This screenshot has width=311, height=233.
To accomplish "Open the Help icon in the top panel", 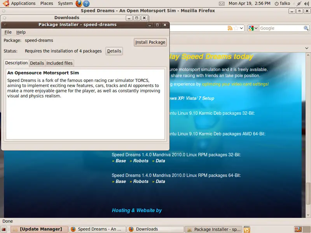I will (86, 3).
